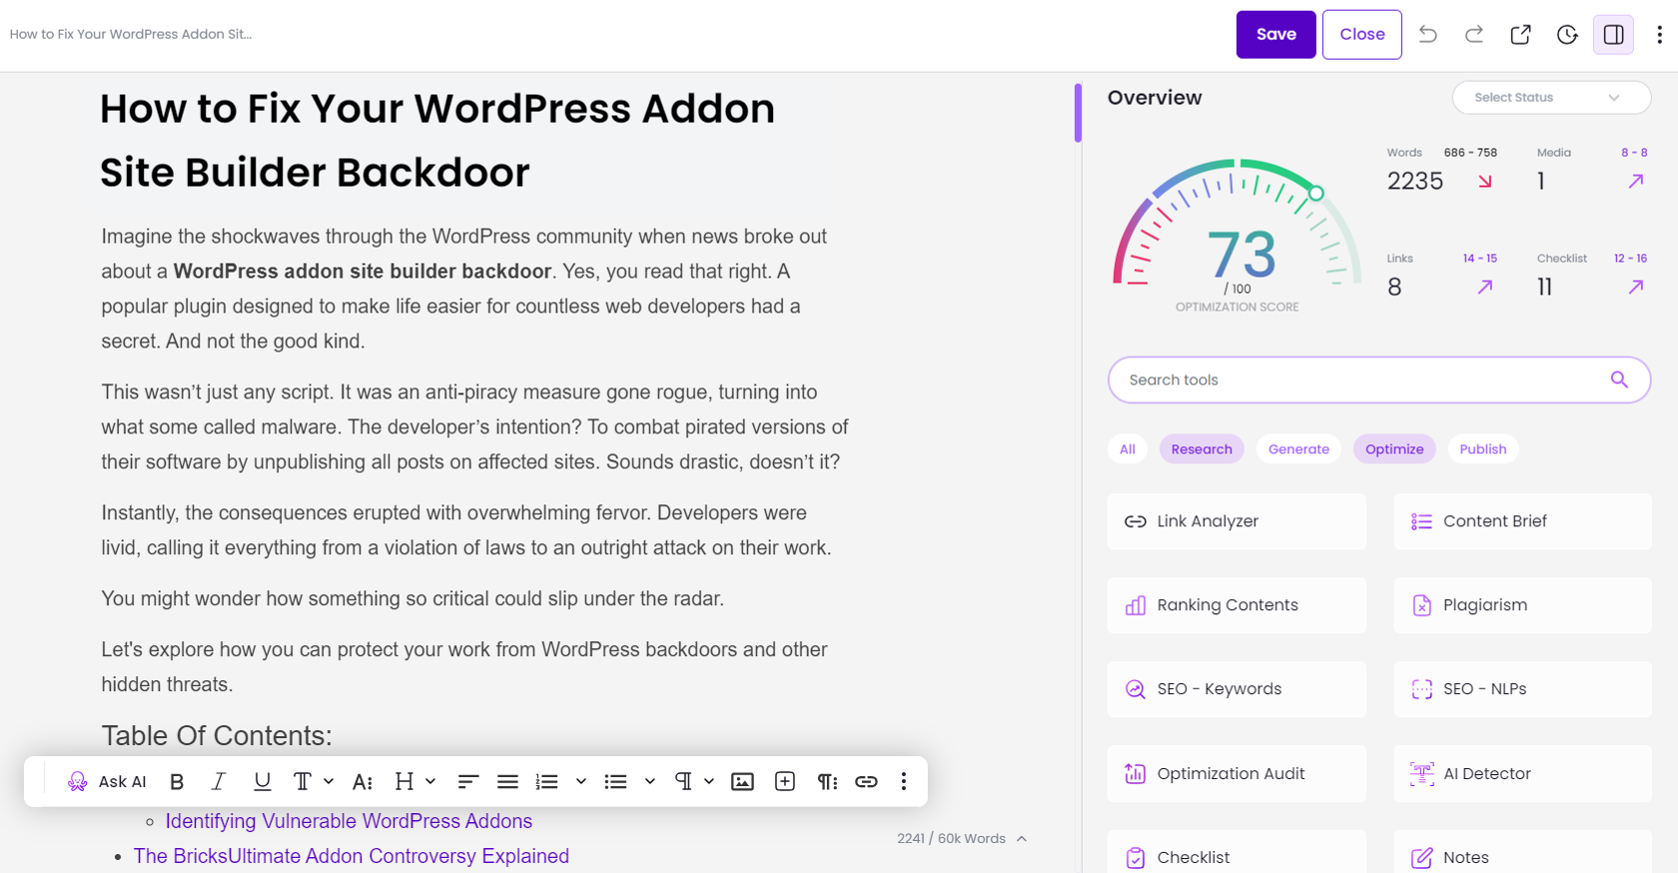Click the editor vertical scrollbar

click(x=1078, y=113)
